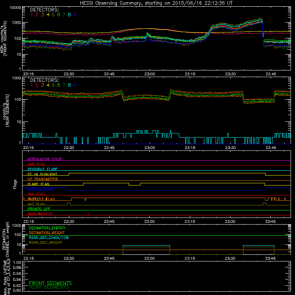
Task: Click the 23:00 tick label under the Flags panel
Action: pos(150,222)
